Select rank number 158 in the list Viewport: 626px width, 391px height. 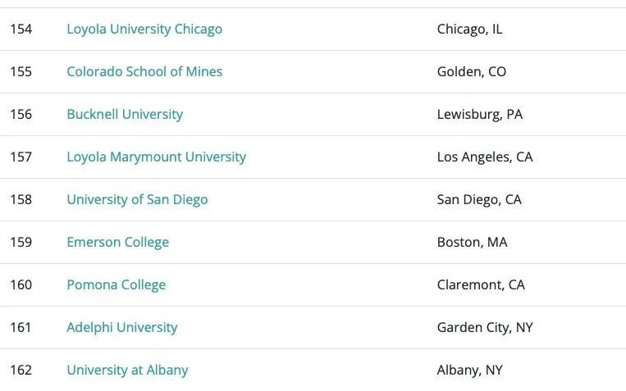click(x=21, y=200)
